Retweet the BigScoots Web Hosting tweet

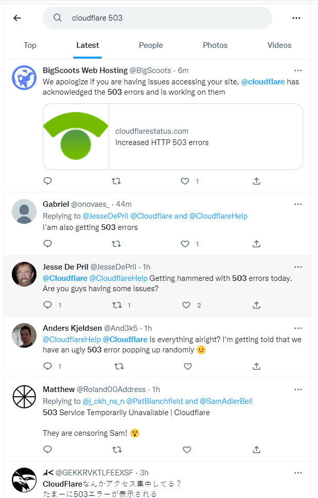point(117,181)
